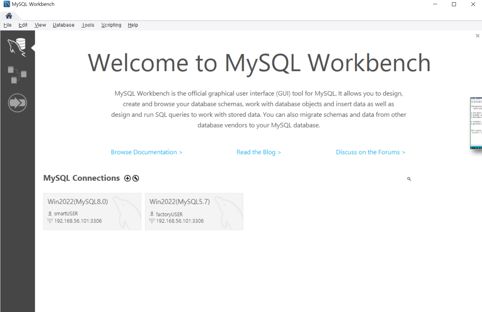This screenshot has width=482, height=312.
Task: Open the Scripting menu
Action: [111, 25]
